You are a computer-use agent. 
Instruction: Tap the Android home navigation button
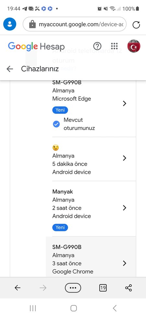click(x=74, y=308)
